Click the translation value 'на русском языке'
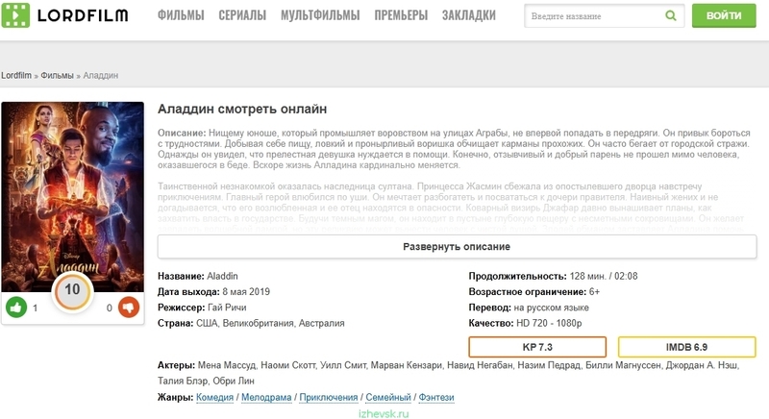Screen dimensions: 769x419 [x=551, y=308]
